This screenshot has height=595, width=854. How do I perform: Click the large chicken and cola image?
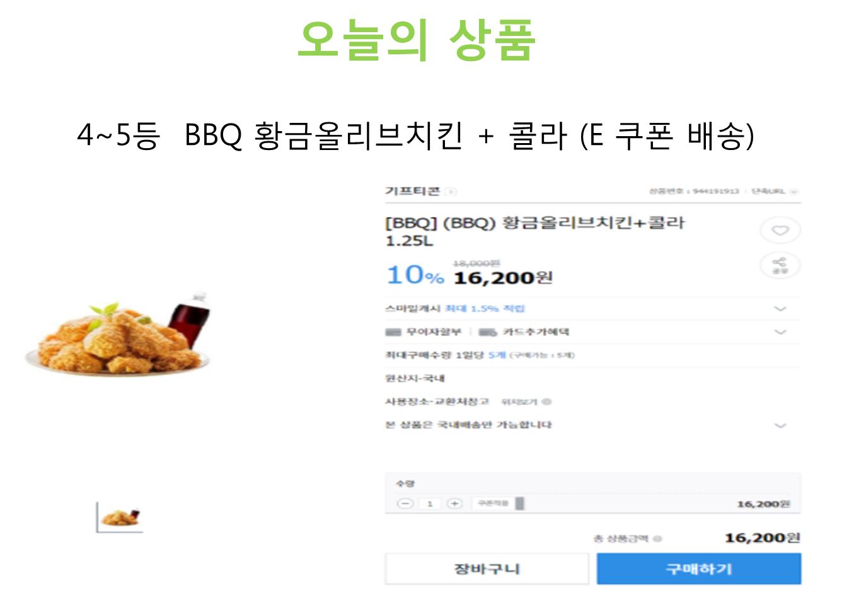[x=118, y=333]
